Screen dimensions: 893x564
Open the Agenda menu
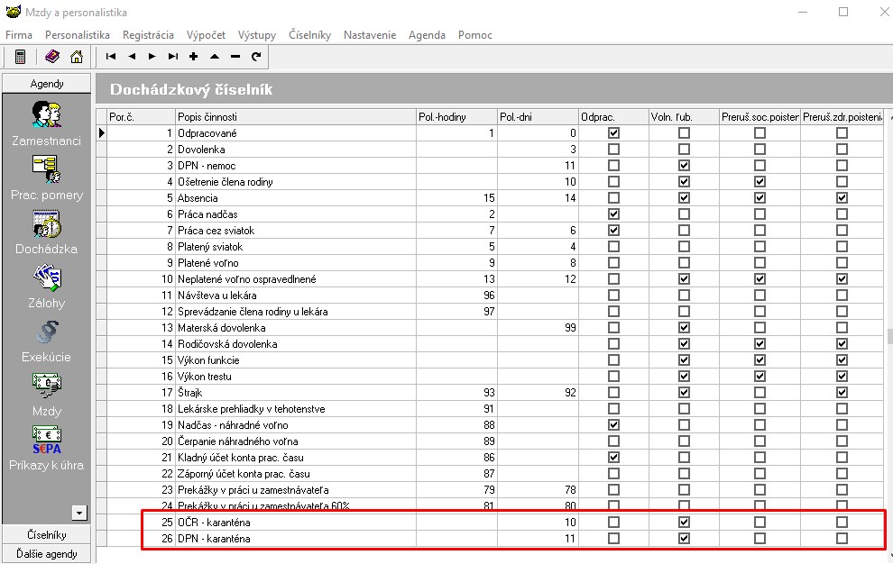[x=428, y=35]
